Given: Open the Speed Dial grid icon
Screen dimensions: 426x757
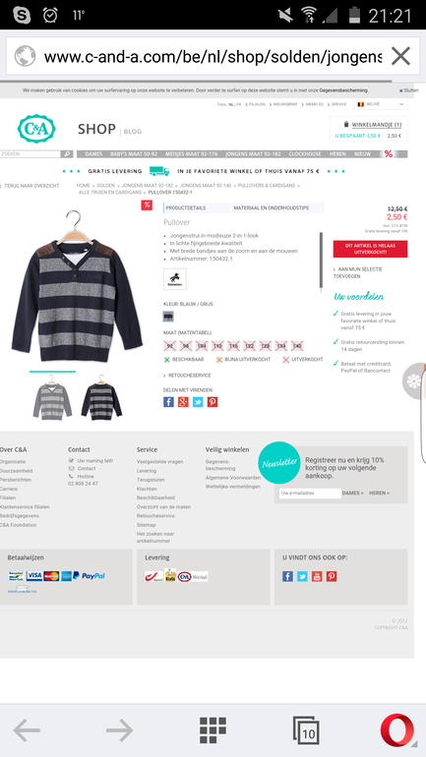Looking at the screenshot, I should [x=213, y=729].
